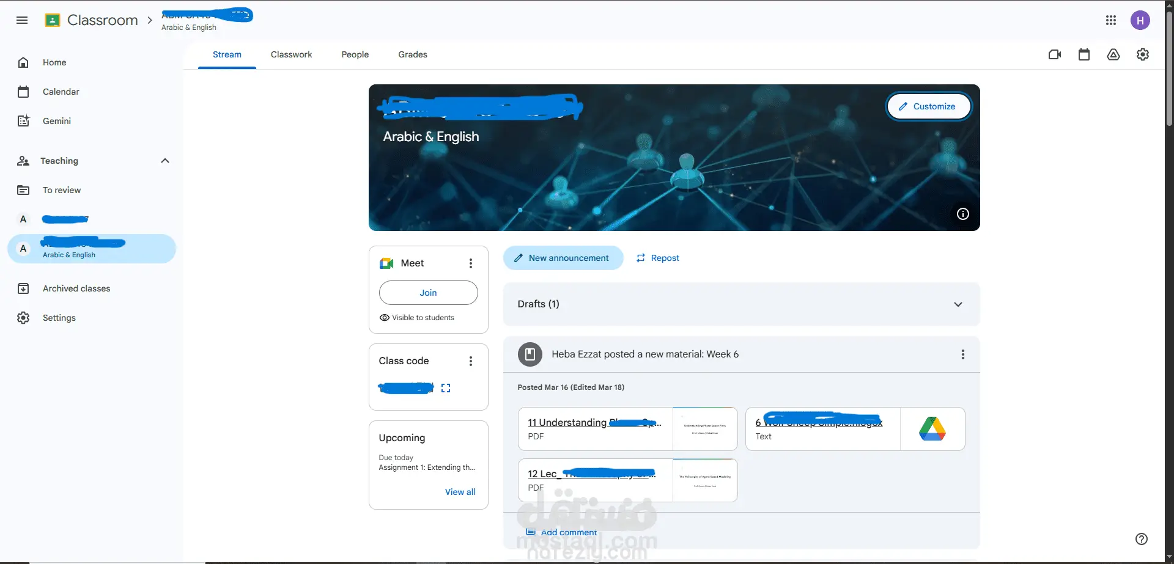1174x564 pixels.
Task: Open the main hamburger menu
Action: point(22,20)
